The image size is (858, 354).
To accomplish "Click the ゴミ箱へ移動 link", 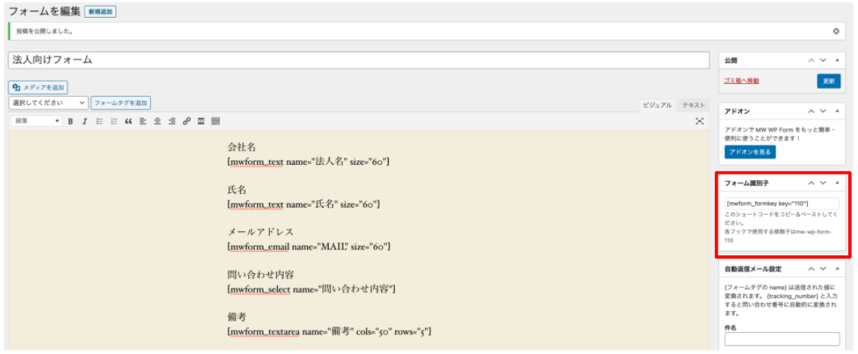I will click(x=742, y=81).
